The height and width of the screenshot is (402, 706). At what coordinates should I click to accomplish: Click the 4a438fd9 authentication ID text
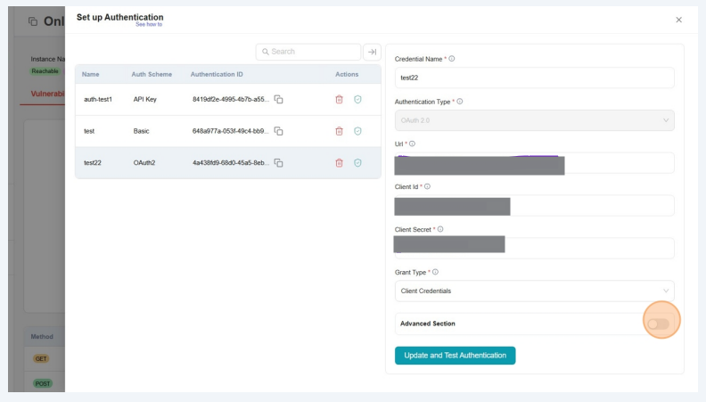pyautogui.click(x=231, y=162)
